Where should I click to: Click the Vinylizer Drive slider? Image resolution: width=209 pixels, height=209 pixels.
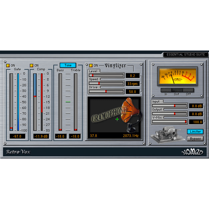click(x=111, y=91)
